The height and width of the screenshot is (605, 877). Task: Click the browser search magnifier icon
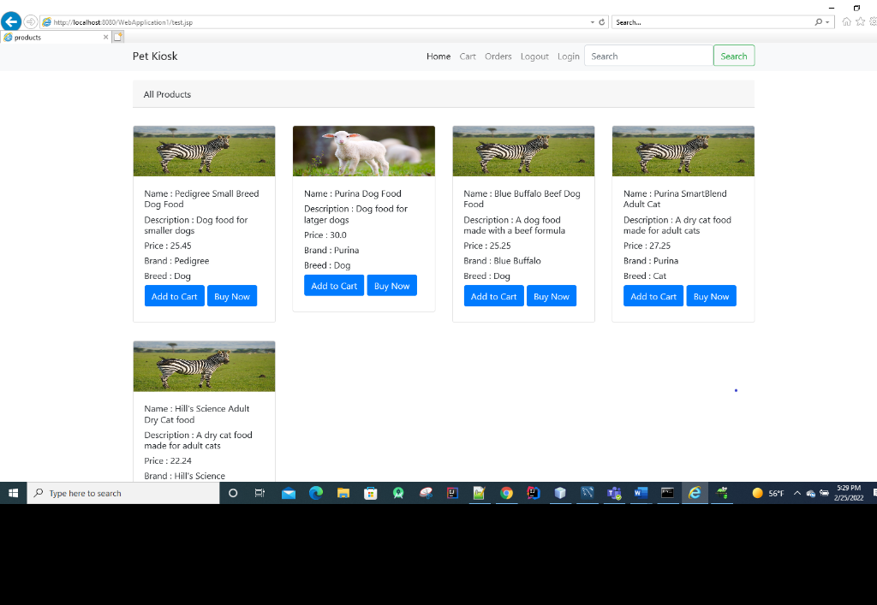click(x=818, y=22)
